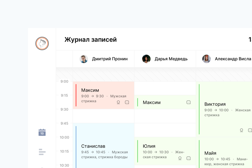
Task: Open the comment icon in Максим 9:00 appointment
Action: (127, 102)
